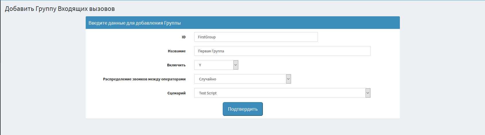This screenshot has width=485, height=135.
Task: Click gray page background below the form panel
Action: coord(242,127)
